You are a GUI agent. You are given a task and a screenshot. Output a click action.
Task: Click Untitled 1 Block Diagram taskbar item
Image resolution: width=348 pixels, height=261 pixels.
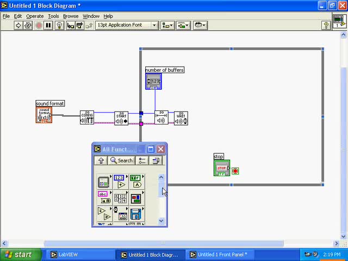150,255
